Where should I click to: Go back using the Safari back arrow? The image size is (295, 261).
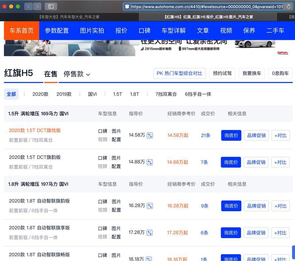(x=29, y=7)
